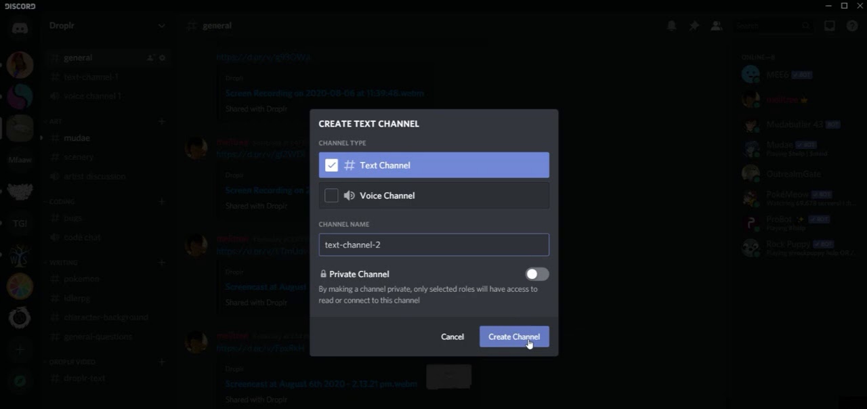Check the Voice Channel checkbox

(331, 196)
